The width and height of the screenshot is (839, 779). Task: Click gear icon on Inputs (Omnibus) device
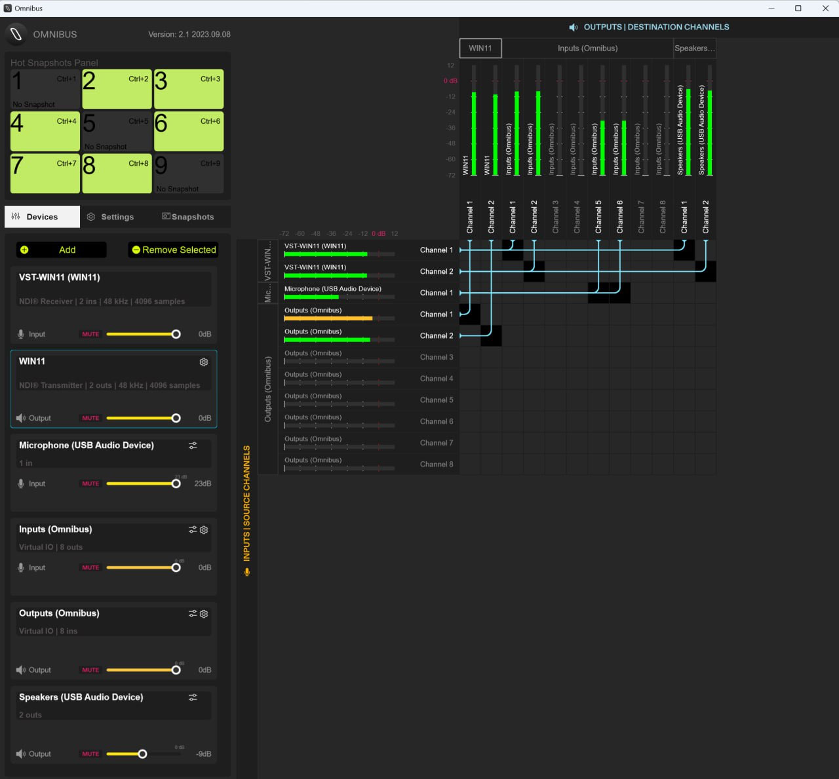coord(204,530)
